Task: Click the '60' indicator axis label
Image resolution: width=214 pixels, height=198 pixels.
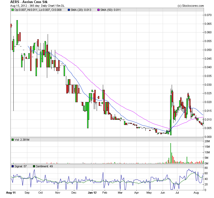Action: point(206,173)
